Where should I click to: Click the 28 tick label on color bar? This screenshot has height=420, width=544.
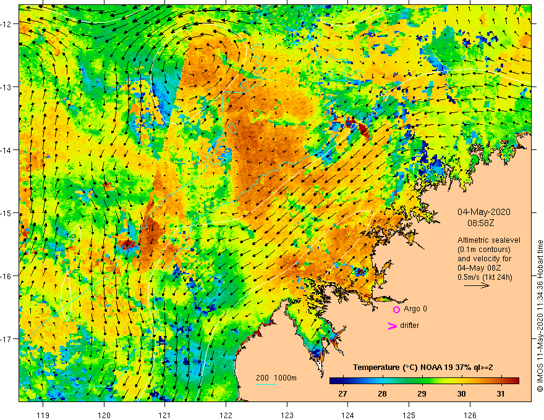(x=382, y=393)
